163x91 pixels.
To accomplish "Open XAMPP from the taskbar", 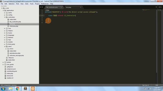I will click(x=33, y=89).
